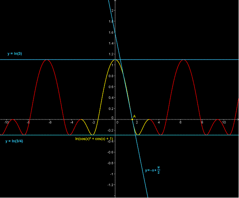Click the y-axis tick label 0.4
The image size is (239, 198).
111,97
